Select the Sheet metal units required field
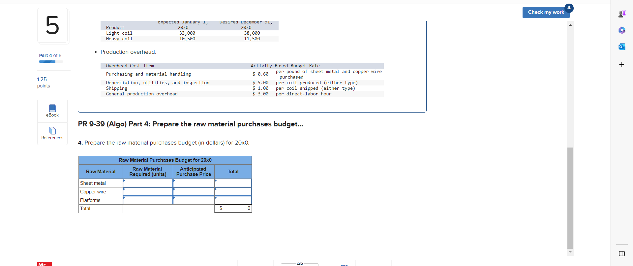Viewport: 633px width, 266px height. pos(148,183)
